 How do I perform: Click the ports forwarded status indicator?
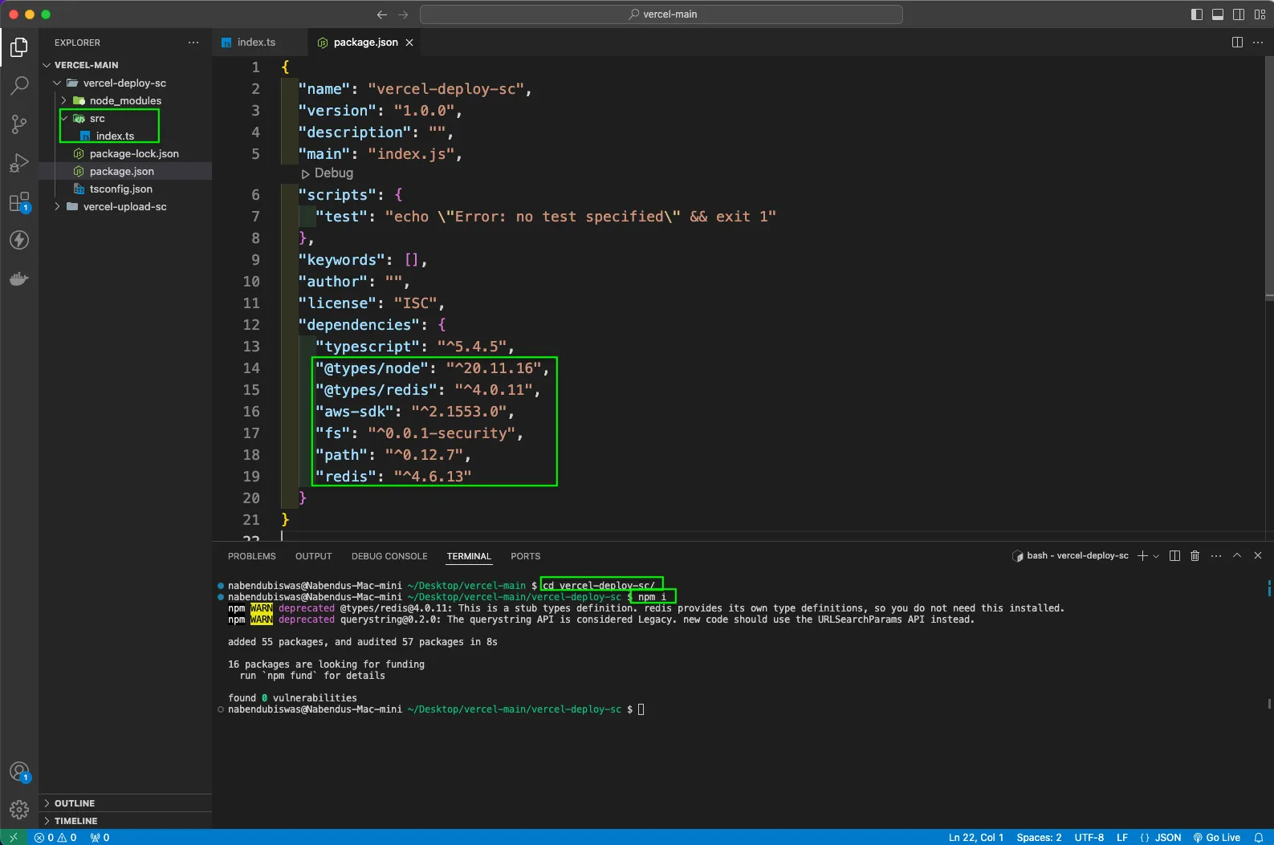100,837
